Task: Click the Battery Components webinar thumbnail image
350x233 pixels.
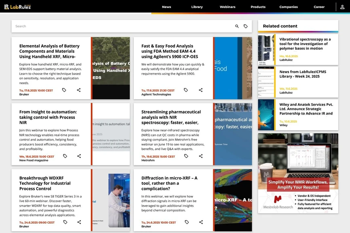Action: [111, 68]
